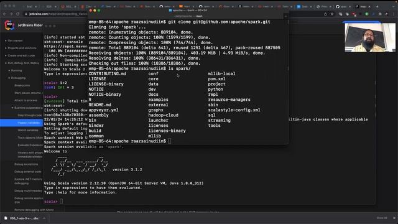Click 'git clone' command text in terminal
The height and width of the screenshot is (224, 398).
coord(179,22)
